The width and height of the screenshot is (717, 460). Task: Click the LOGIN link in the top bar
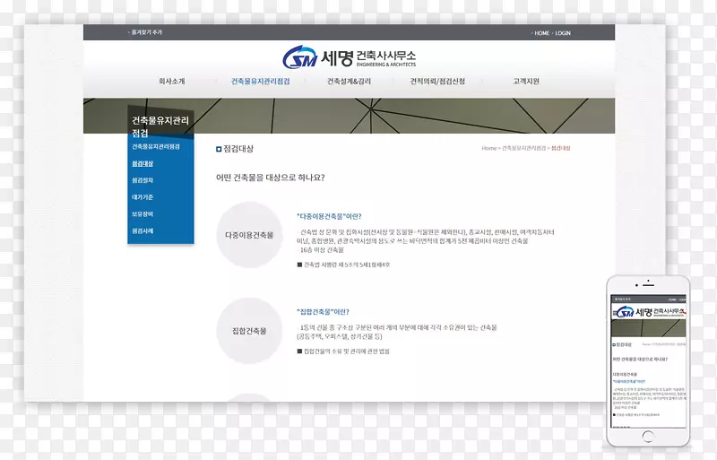pyautogui.click(x=562, y=32)
